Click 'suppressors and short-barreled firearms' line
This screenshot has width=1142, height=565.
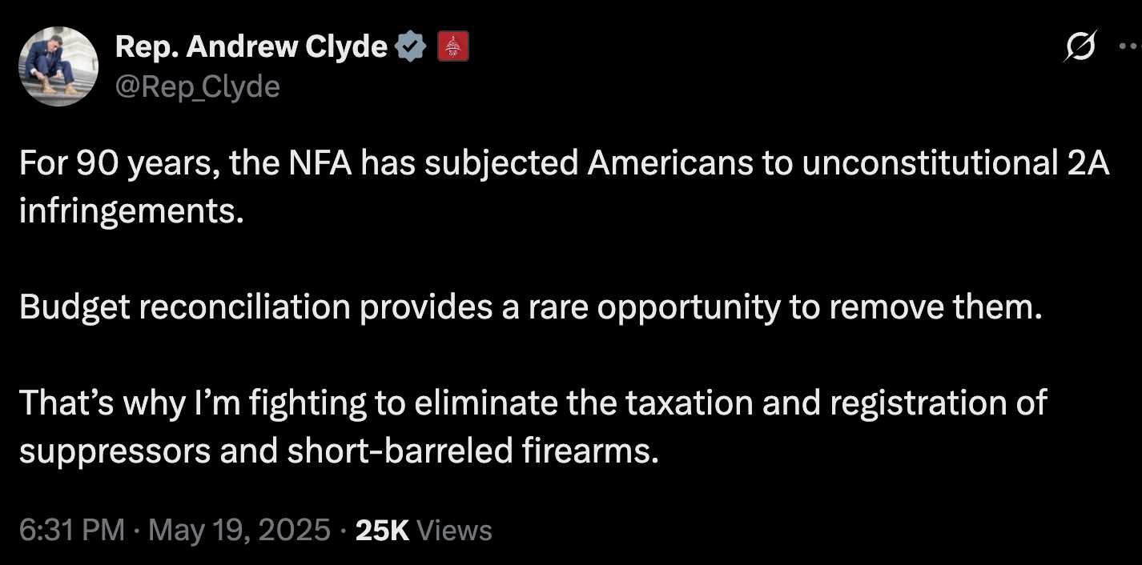pyautogui.click(x=339, y=451)
